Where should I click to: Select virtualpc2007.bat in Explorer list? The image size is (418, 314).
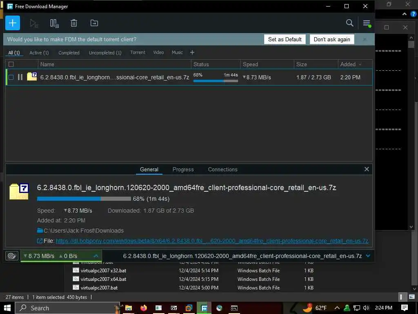coord(99,287)
